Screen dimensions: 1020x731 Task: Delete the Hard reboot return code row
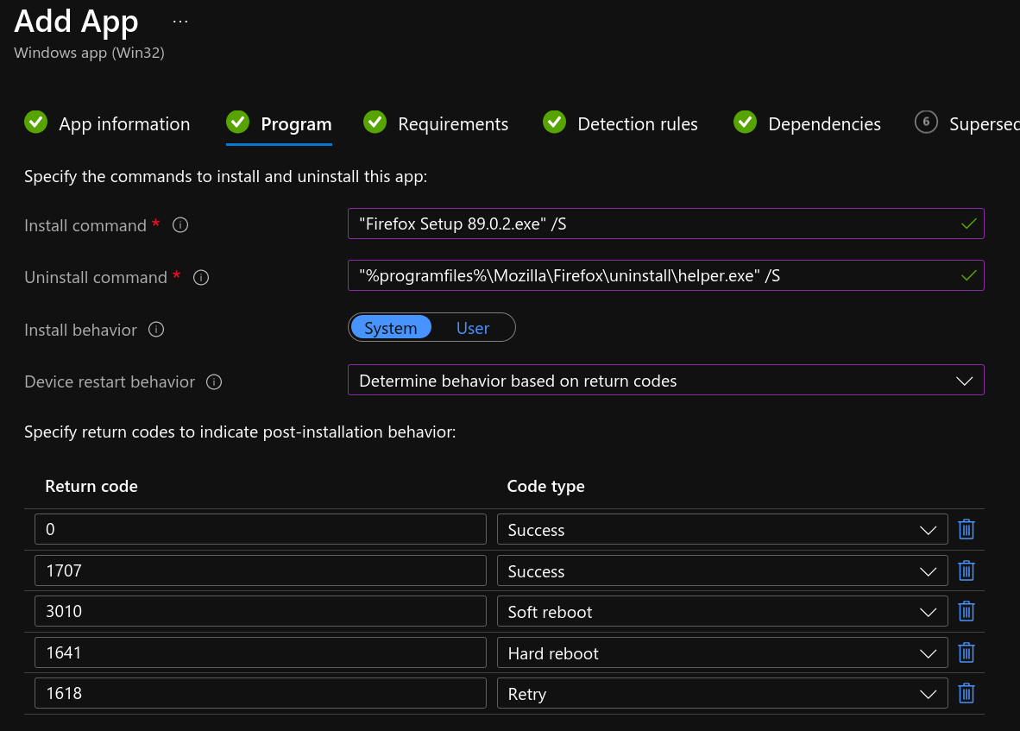tap(966, 652)
